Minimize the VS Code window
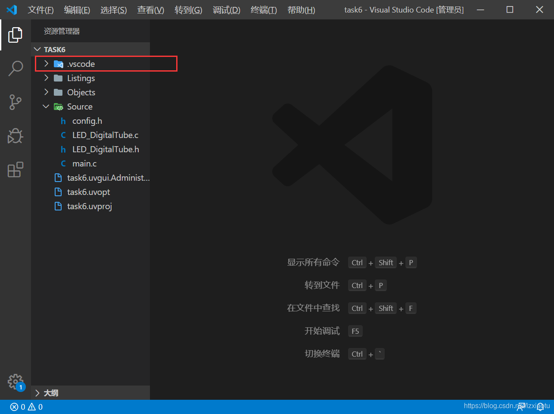 point(480,9)
